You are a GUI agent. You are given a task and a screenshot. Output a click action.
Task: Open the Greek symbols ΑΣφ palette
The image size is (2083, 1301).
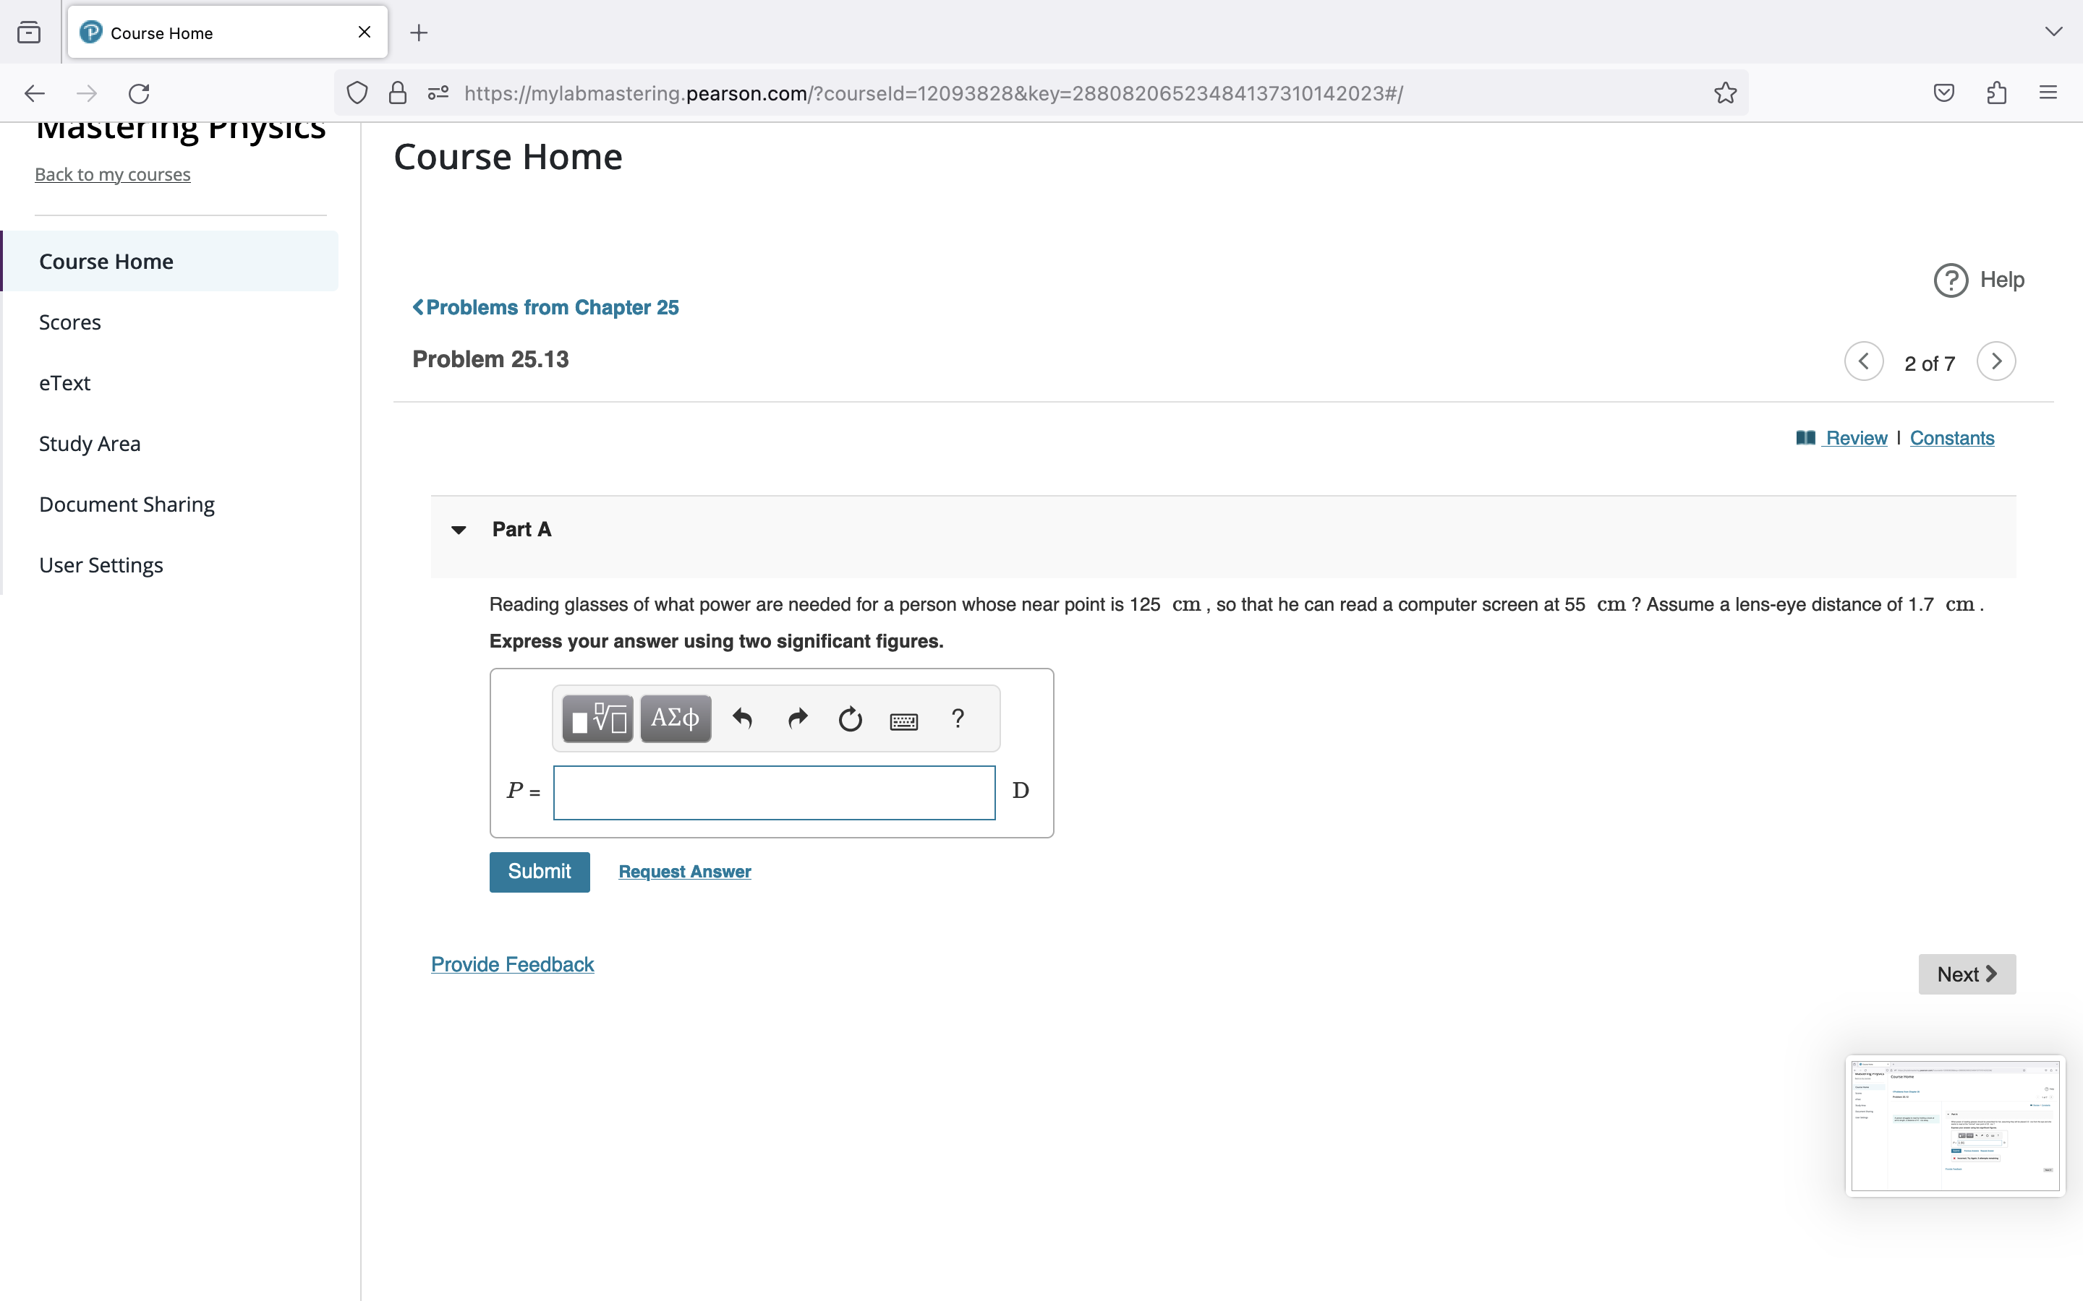(675, 718)
